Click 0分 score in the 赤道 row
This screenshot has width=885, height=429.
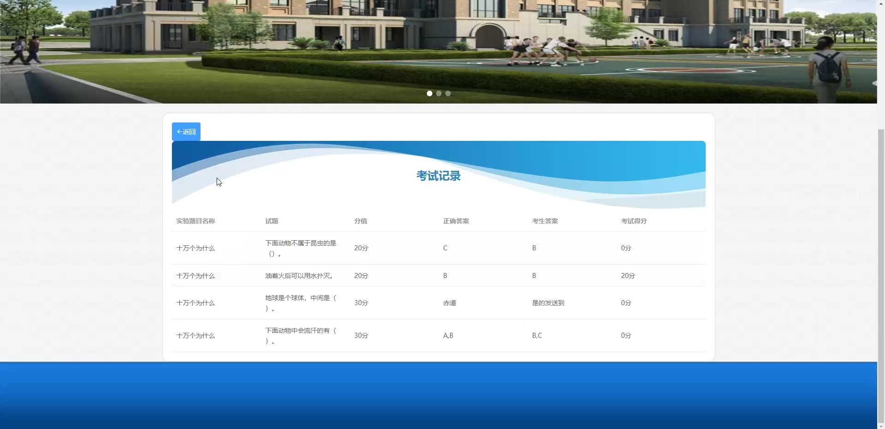(626, 303)
